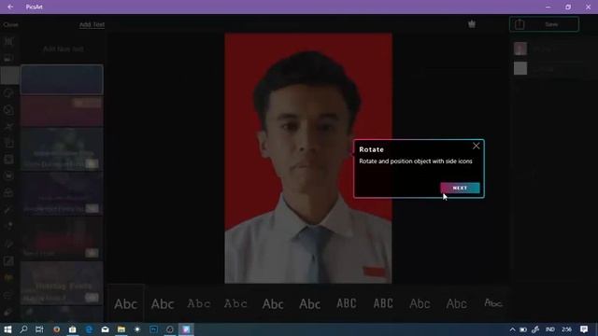This screenshot has height=336, width=598.
Task: Open the premium crown icon
Action: [x=472, y=24]
